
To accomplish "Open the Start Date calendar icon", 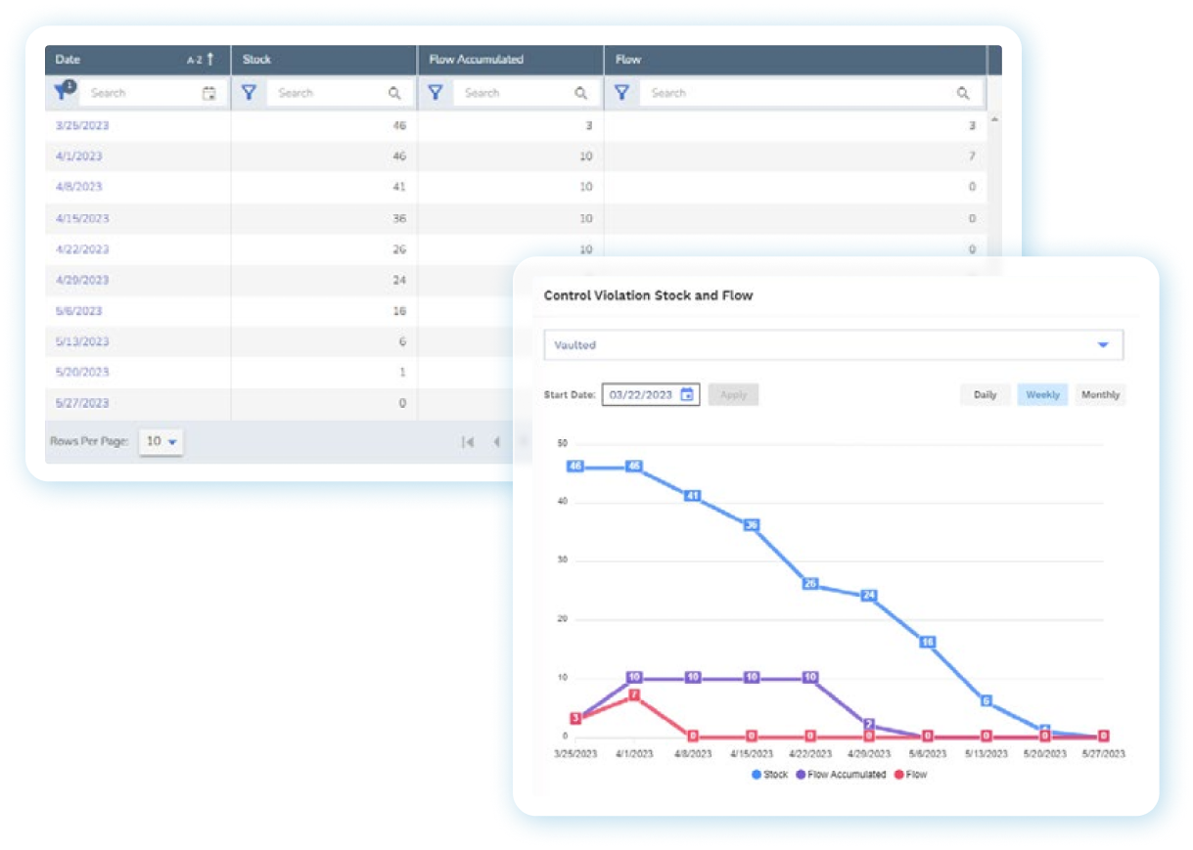I will point(687,395).
